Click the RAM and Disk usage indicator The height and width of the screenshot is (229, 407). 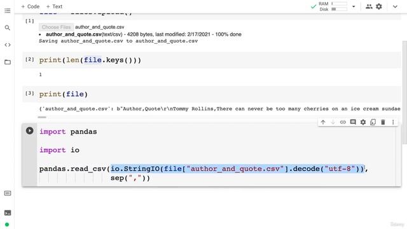coord(333,6)
